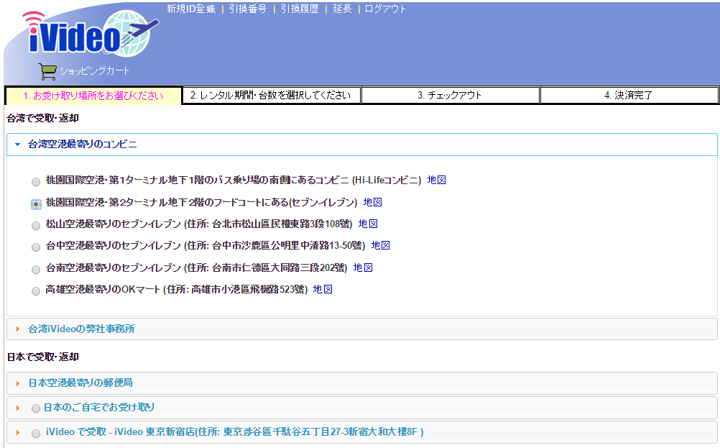This screenshot has width=720, height=448.
Task: Select 高雄空港最寄りのOKマート radio
Action: [x=36, y=291]
